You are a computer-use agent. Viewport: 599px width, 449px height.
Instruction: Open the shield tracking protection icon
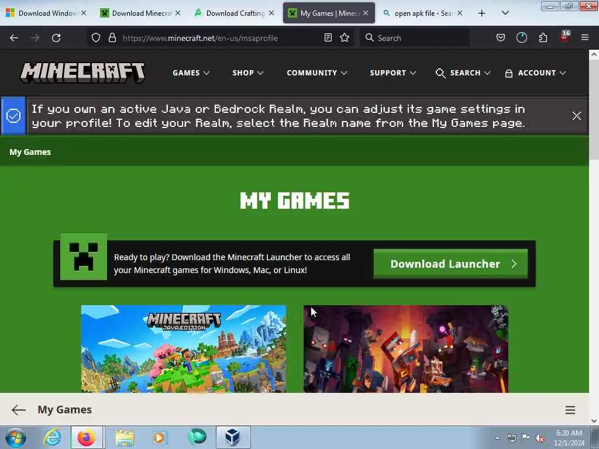click(96, 37)
